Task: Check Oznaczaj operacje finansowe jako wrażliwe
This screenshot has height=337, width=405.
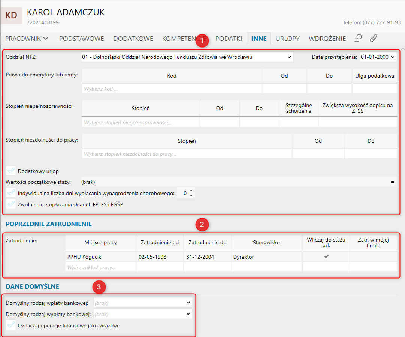Action: (11, 325)
